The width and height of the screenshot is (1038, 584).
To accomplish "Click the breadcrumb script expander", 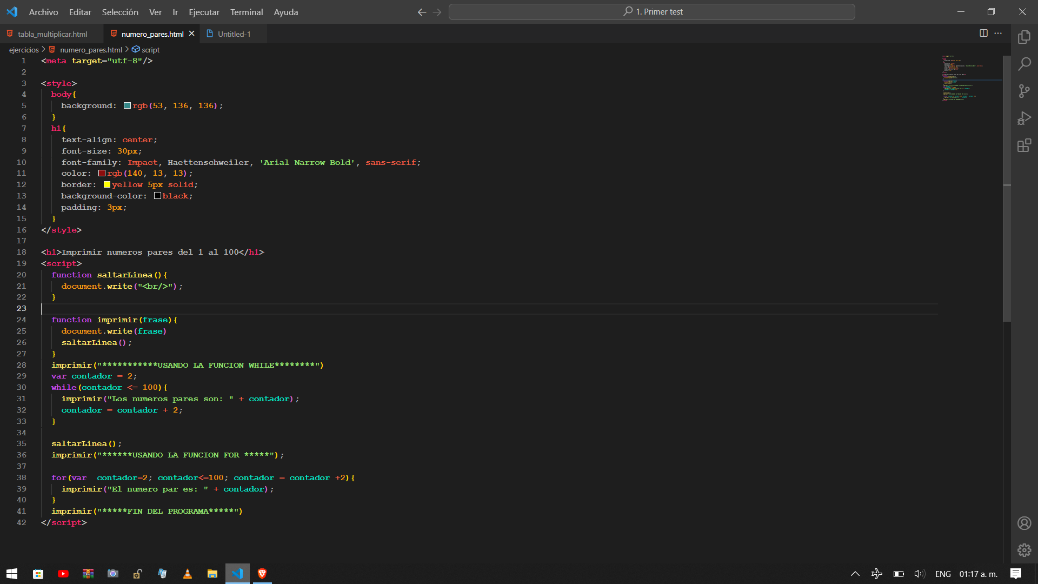I will (150, 49).
